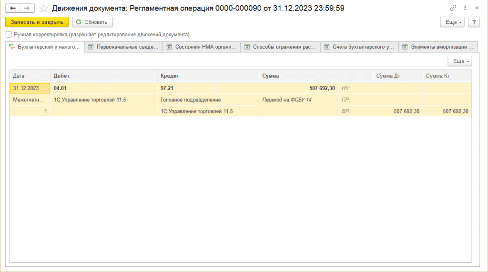Go to Счета бухгалтерского учета tab
Viewport: 488px width, 272px height.
pos(359,47)
